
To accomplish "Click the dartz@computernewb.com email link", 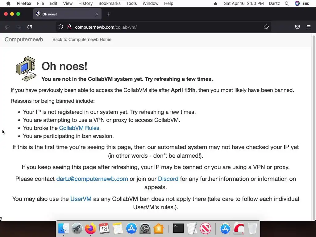I will pos(92,179).
